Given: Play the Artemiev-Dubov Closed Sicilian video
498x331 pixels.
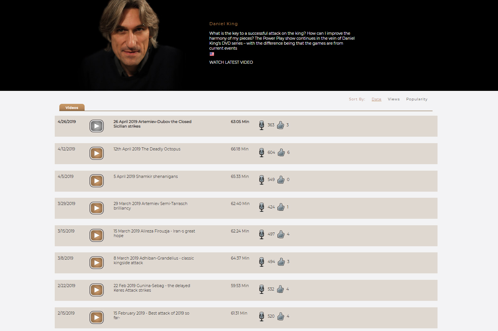Looking at the screenshot, I should pos(96,126).
